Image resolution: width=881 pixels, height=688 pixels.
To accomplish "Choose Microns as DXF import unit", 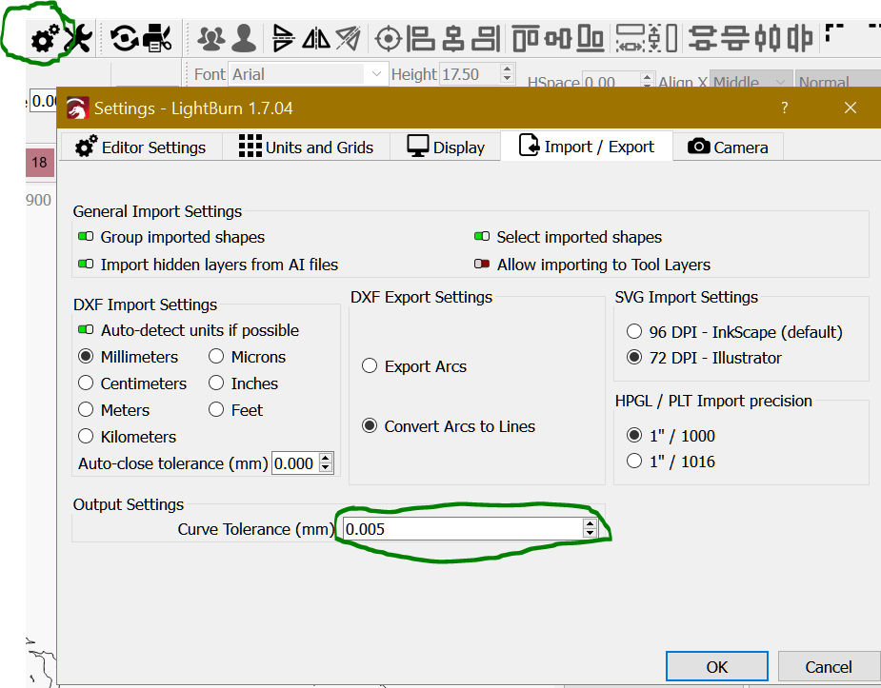I will point(216,356).
